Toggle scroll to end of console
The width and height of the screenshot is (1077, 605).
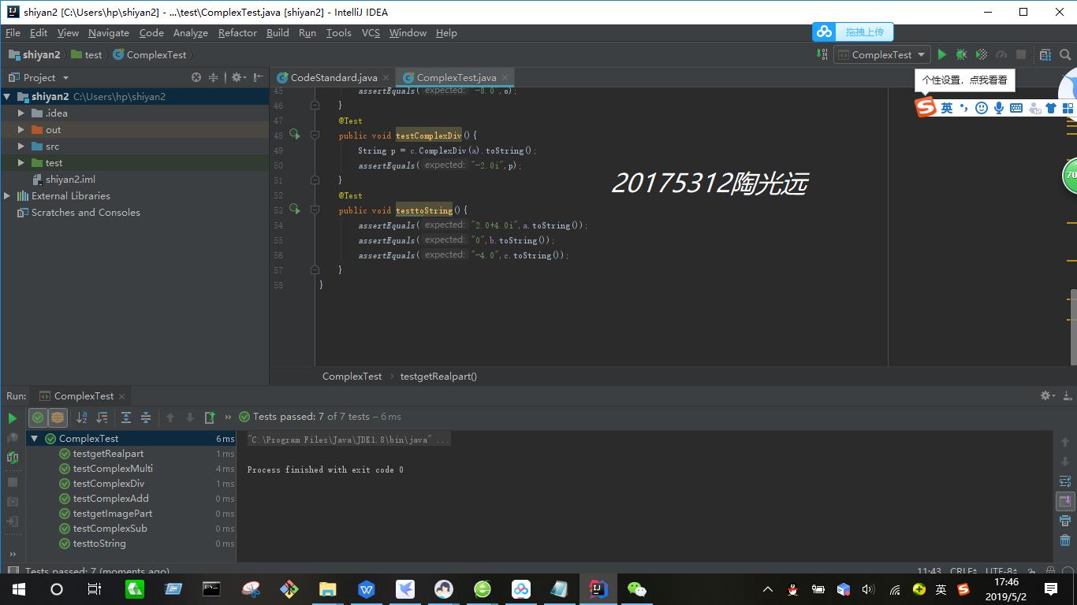point(1065,501)
